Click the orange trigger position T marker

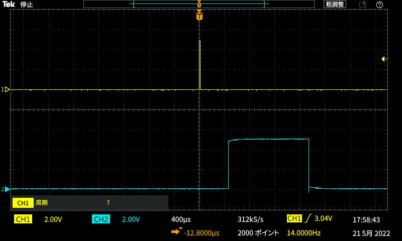[x=199, y=17]
